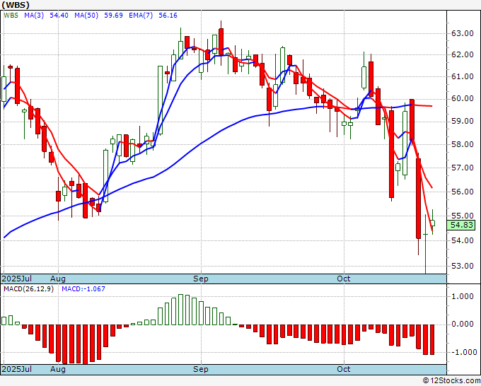Click Aug on the MACD panel axis
This screenshot has width=481, height=386.
coord(58,369)
